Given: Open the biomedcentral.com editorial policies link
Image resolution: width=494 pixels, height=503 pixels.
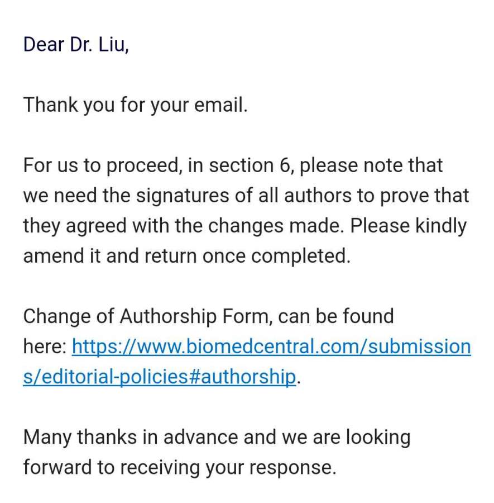Looking at the screenshot, I should point(271,347).
